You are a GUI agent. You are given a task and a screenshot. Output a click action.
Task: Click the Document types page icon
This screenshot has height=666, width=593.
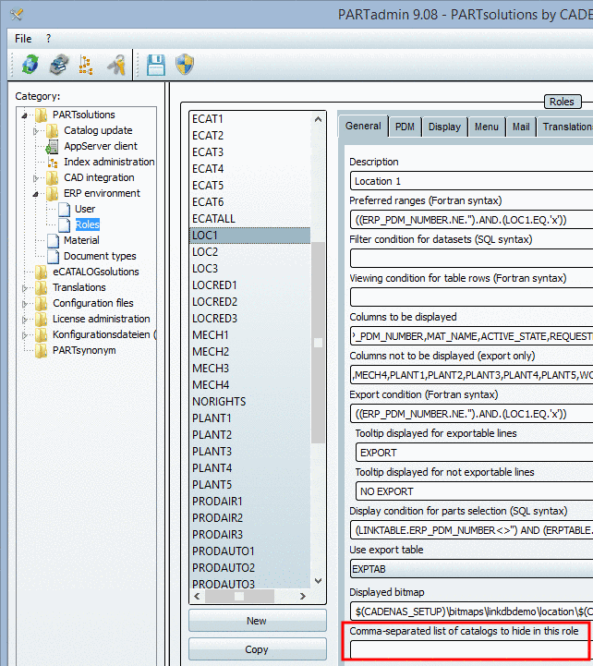tap(53, 257)
